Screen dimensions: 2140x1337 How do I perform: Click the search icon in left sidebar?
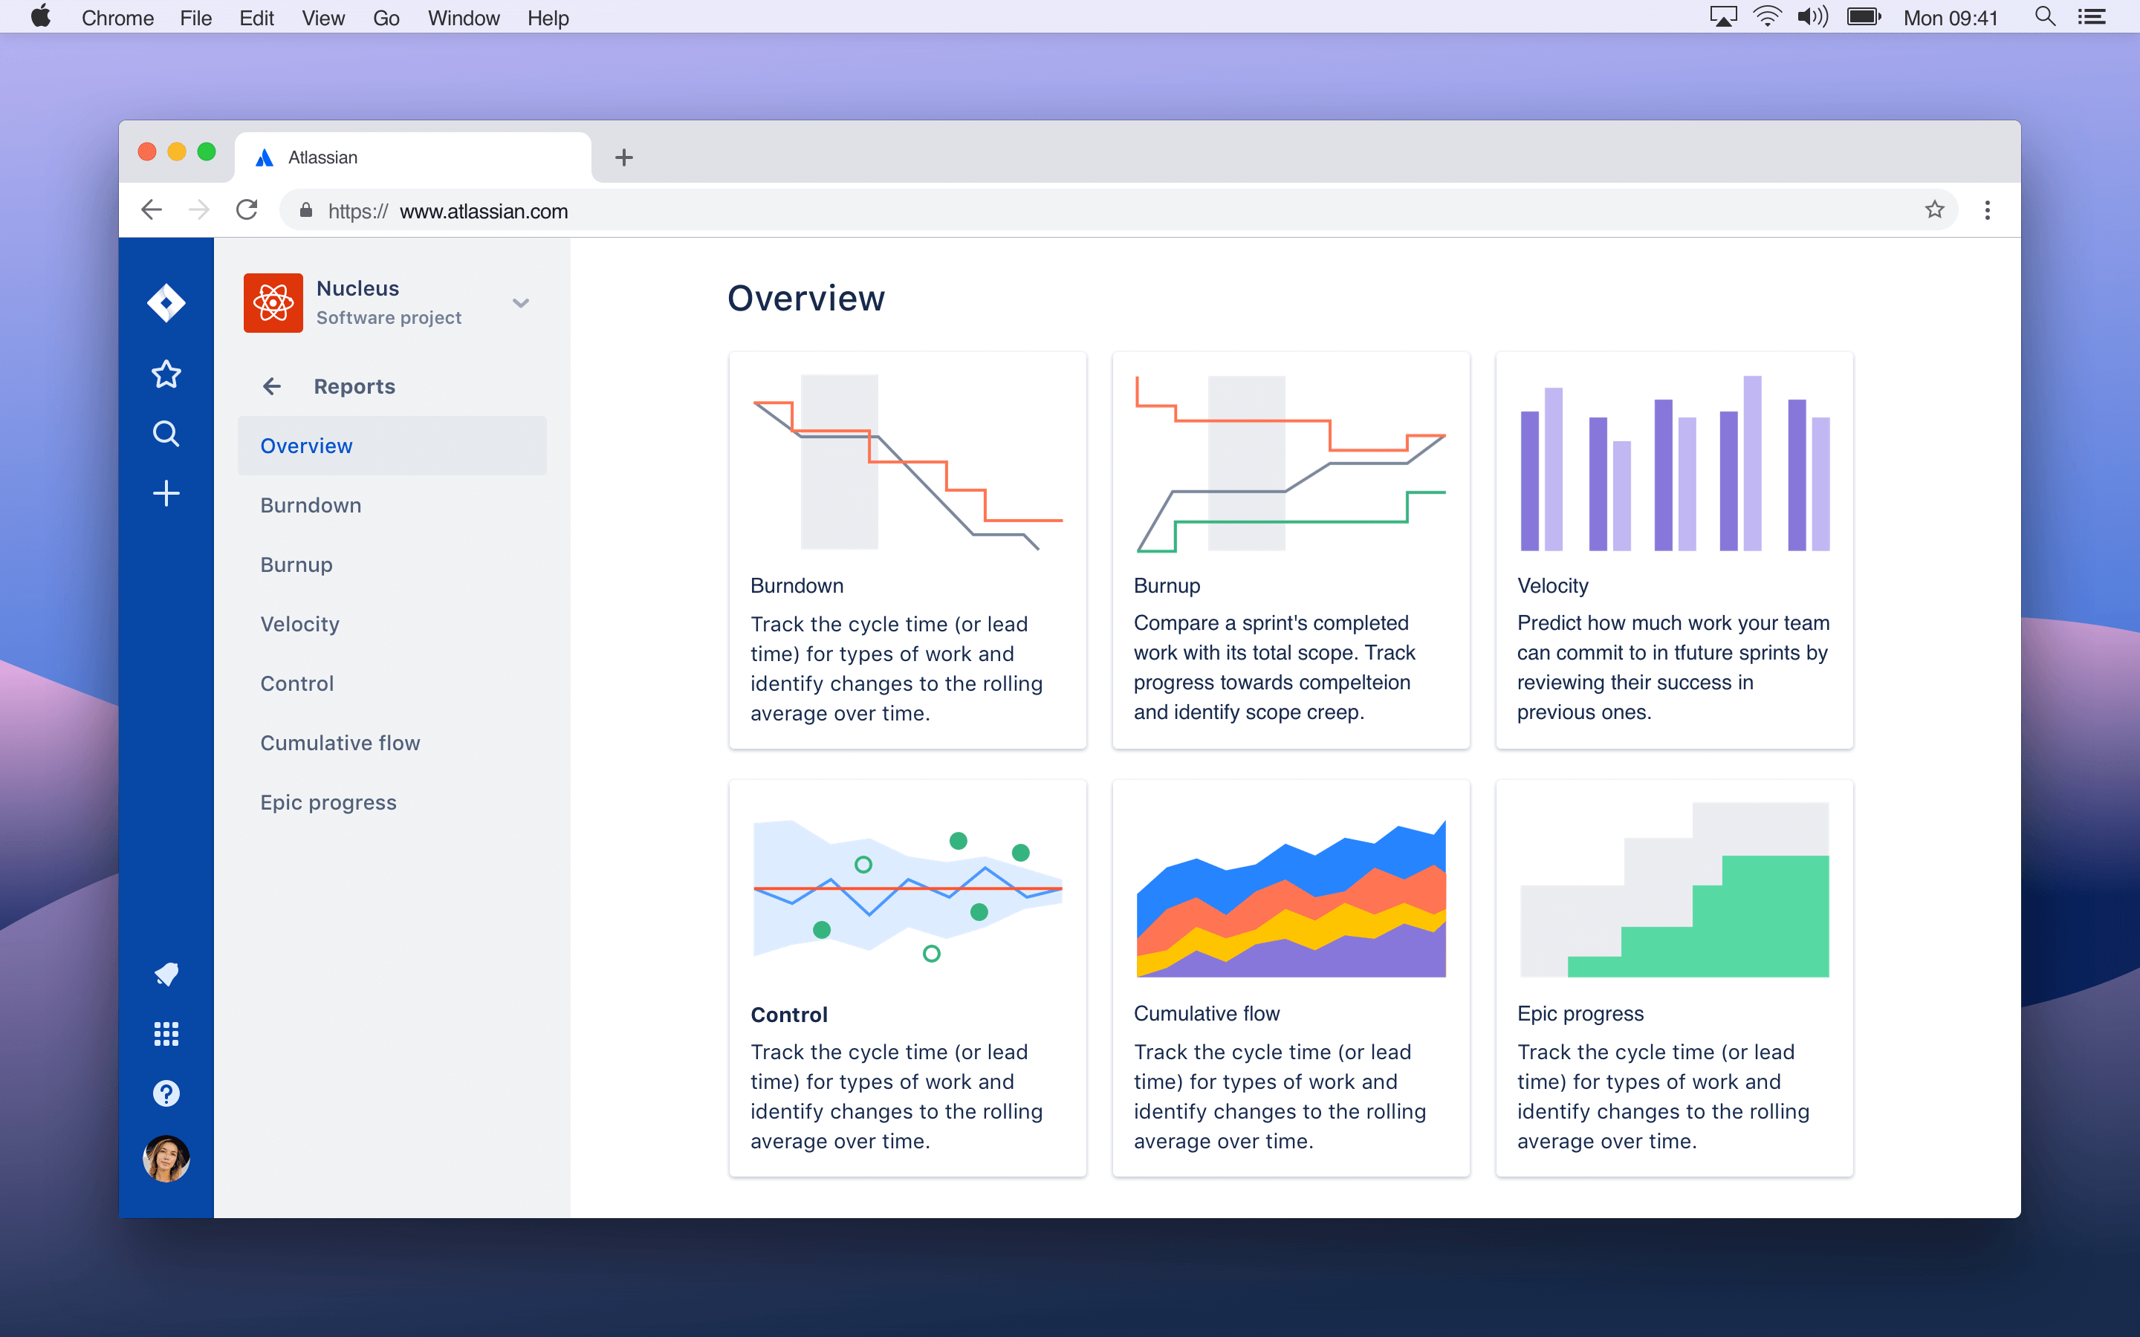(165, 433)
